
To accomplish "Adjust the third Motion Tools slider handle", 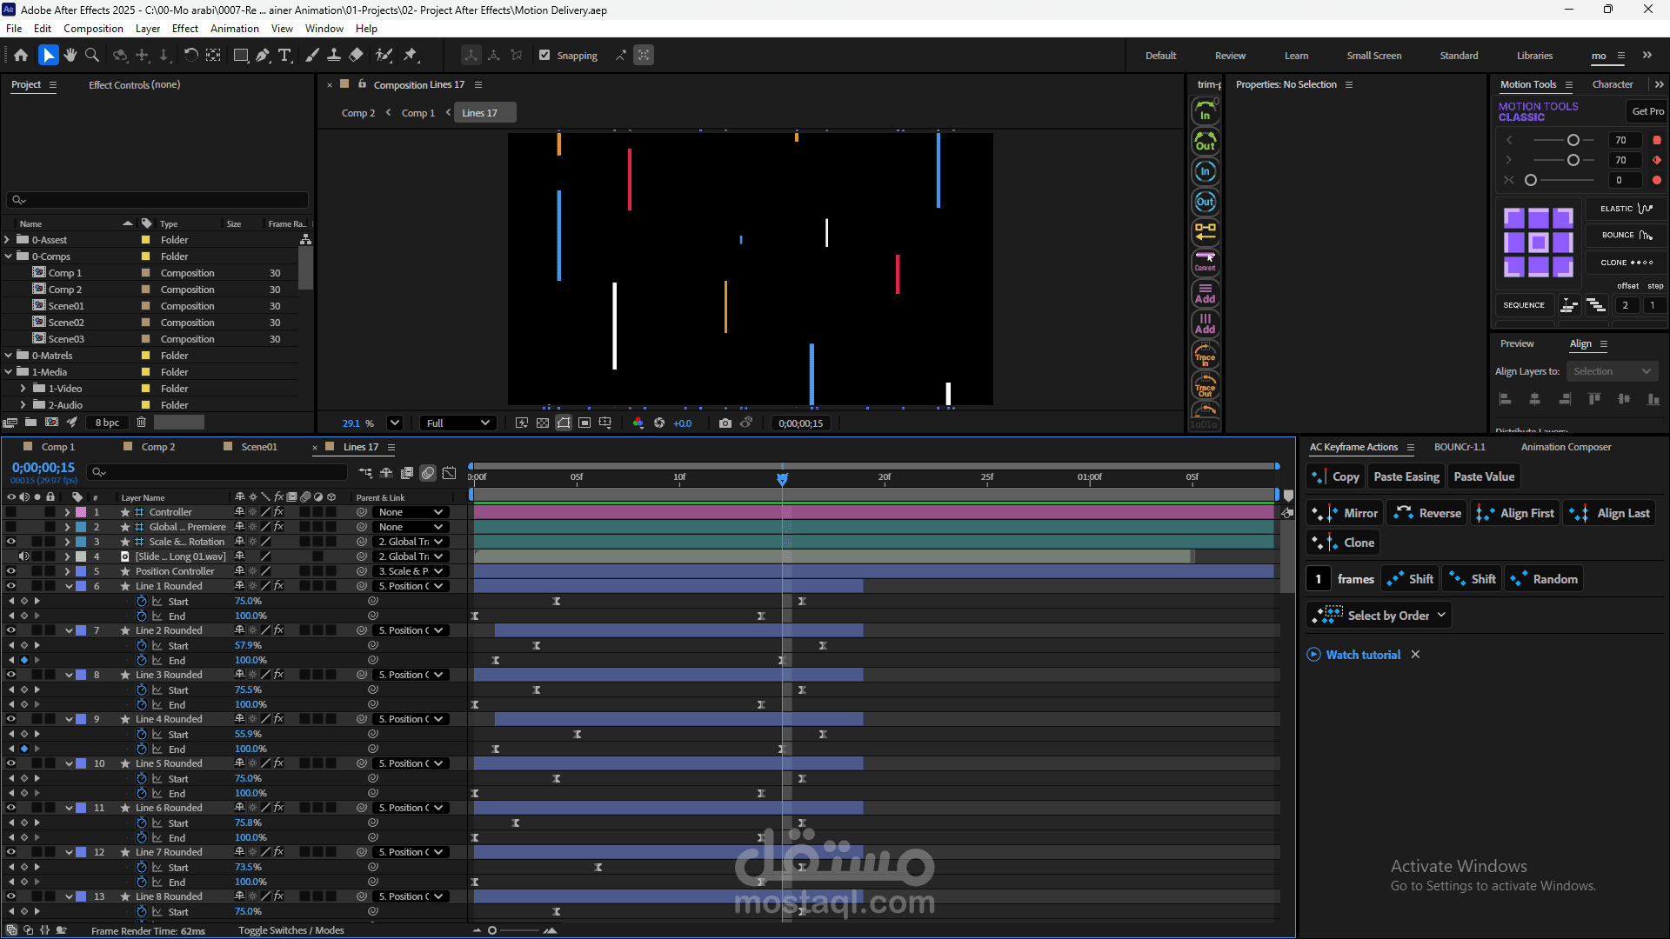I will pos(1531,180).
